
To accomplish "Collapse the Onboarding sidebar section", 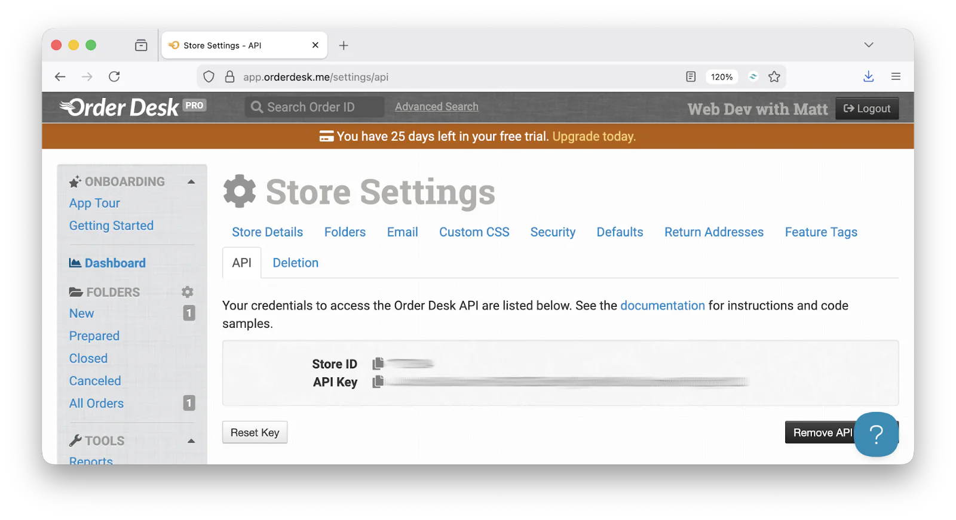I will tap(191, 181).
